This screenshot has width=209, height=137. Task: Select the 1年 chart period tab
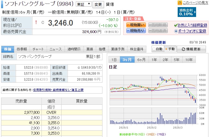click(x=154, y=60)
